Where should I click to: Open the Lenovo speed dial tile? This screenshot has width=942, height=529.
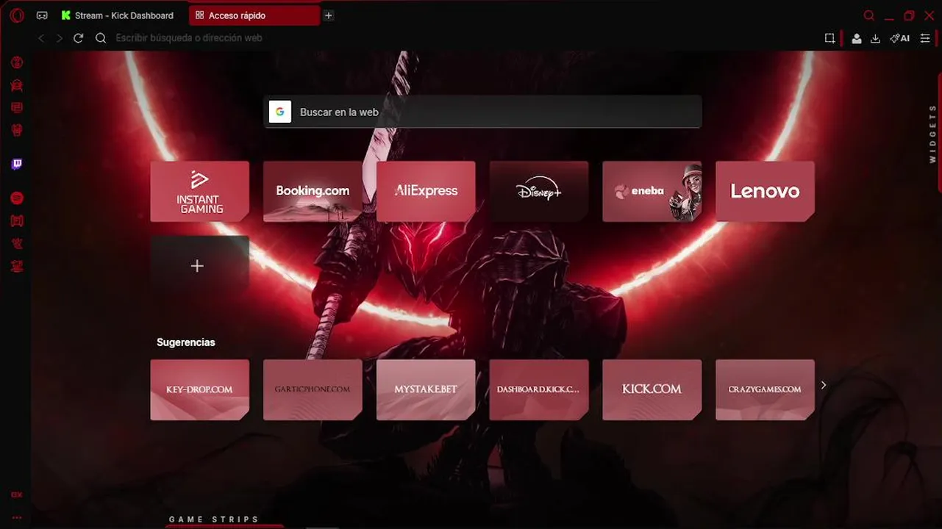tap(765, 192)
